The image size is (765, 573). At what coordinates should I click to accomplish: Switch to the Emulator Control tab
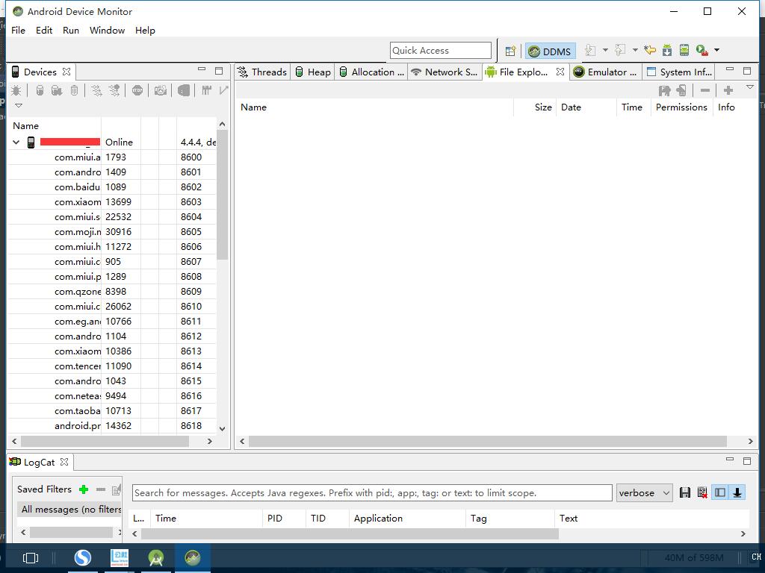[606, 72]
